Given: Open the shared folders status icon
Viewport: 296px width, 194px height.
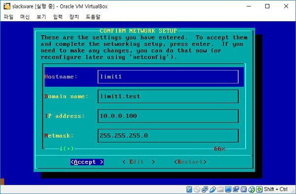Looking at the screenshot, I should pyautogui.click(x=221, y=190).
